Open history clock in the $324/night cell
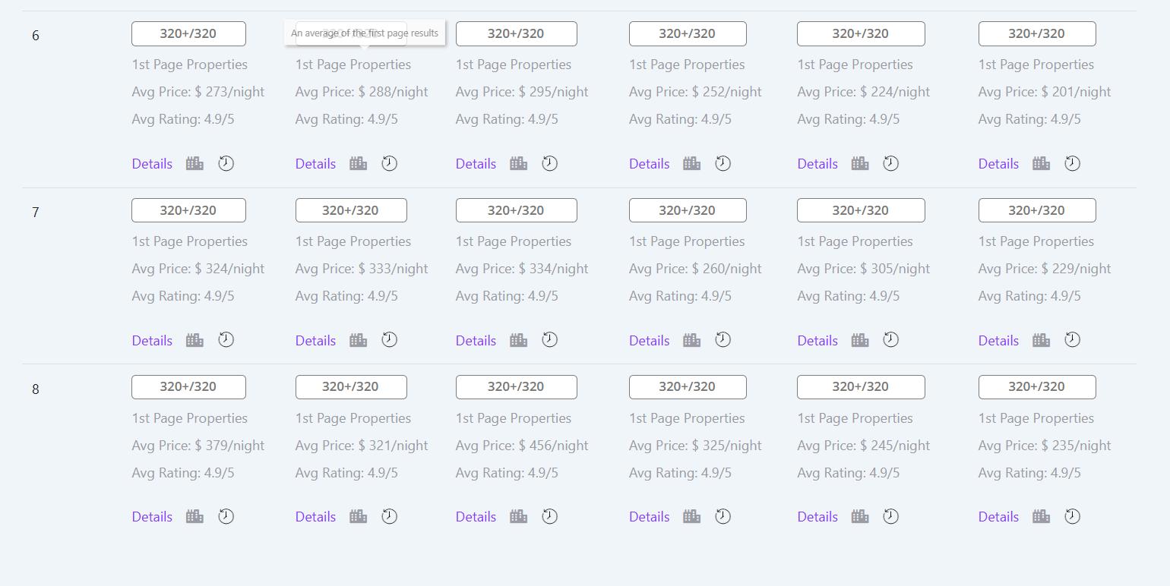Viewport: 1170px width, 586px height. (226, 340)
